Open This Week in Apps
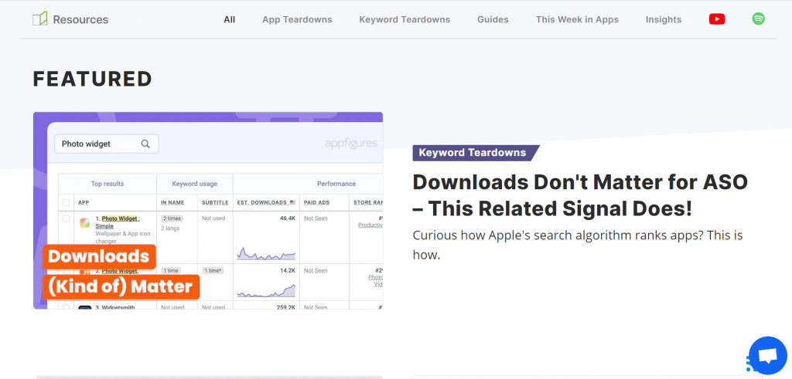Screen dimensions: 792x379 pos(577,19)
